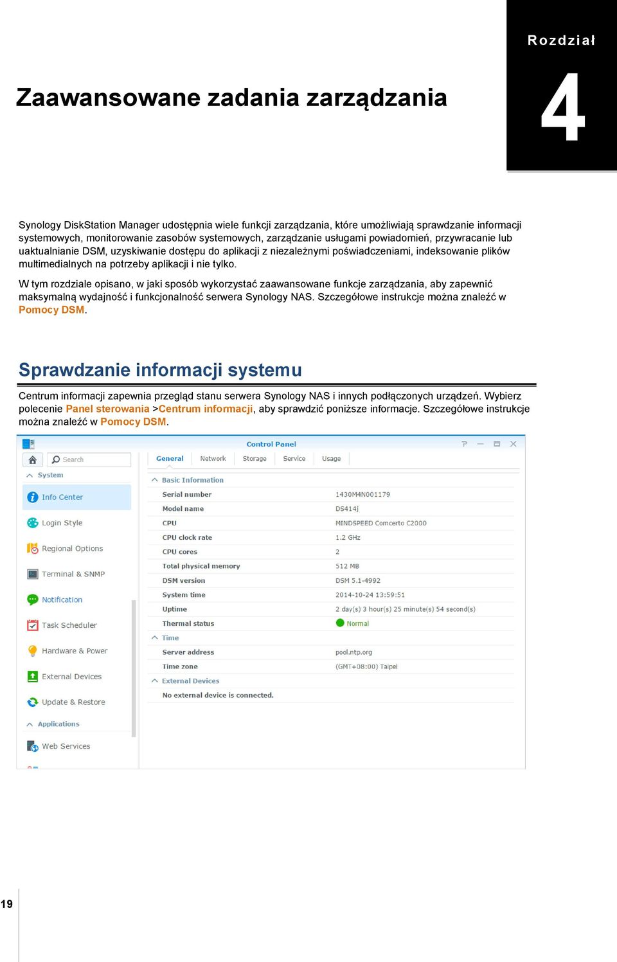Screen dimensions: 617x962
Task: Click the Control Panel window title
Action: coord(271,444)
